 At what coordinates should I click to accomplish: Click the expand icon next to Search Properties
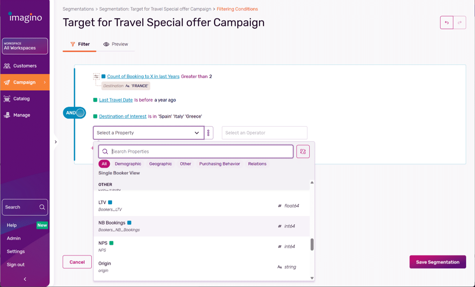[303, 152]
